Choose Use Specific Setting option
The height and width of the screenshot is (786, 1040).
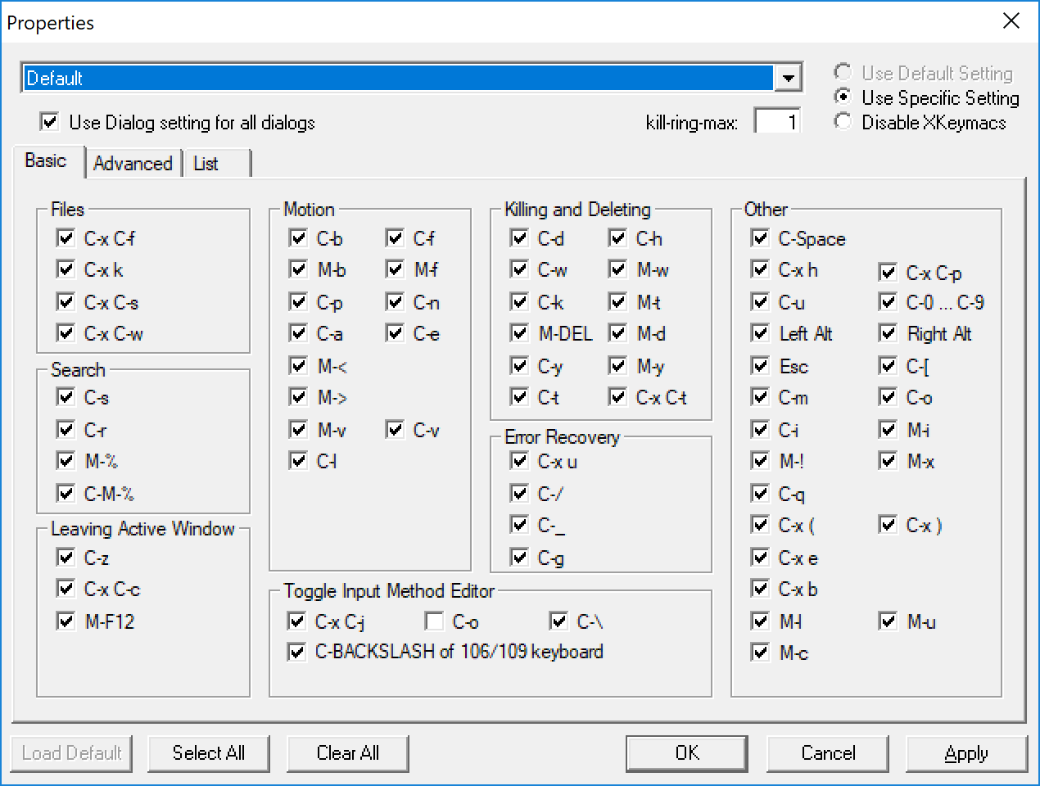tap(843, 97)
